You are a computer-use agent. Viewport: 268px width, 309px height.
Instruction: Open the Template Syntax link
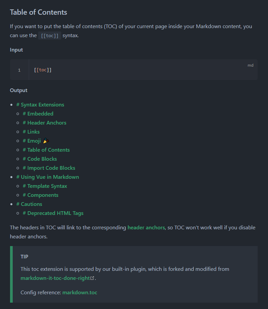[45, 186]
